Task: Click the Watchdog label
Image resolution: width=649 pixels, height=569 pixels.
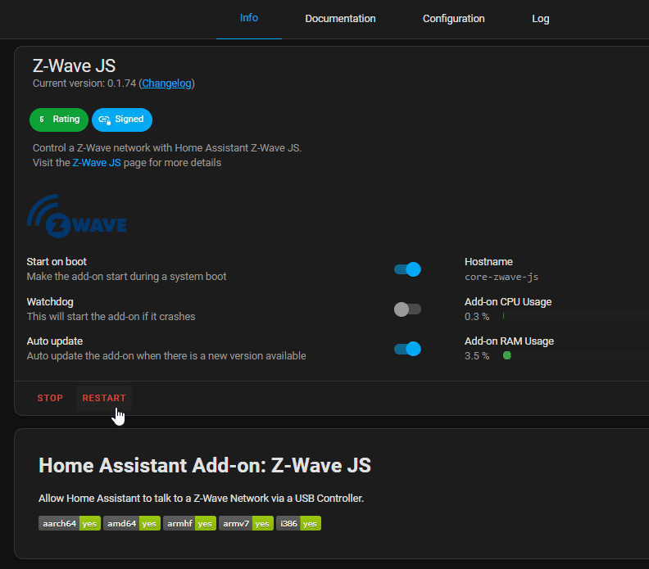Action: (50, 302)
